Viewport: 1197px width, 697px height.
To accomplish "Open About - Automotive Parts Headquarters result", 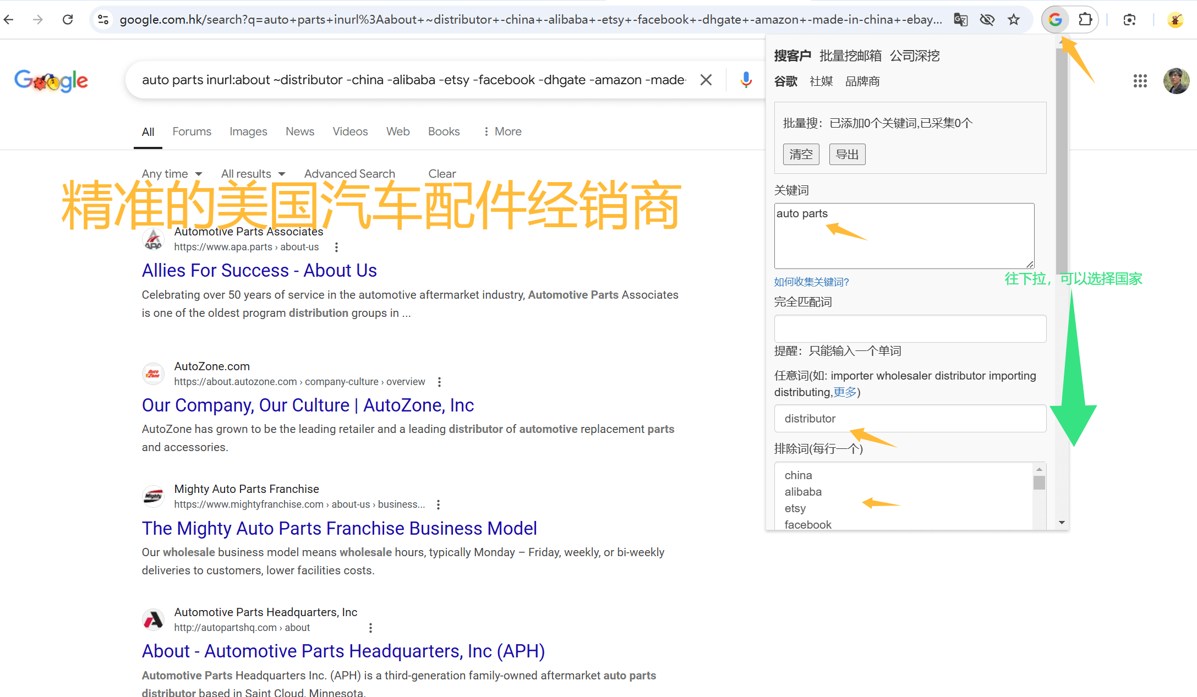I will (x=343, y=651).
